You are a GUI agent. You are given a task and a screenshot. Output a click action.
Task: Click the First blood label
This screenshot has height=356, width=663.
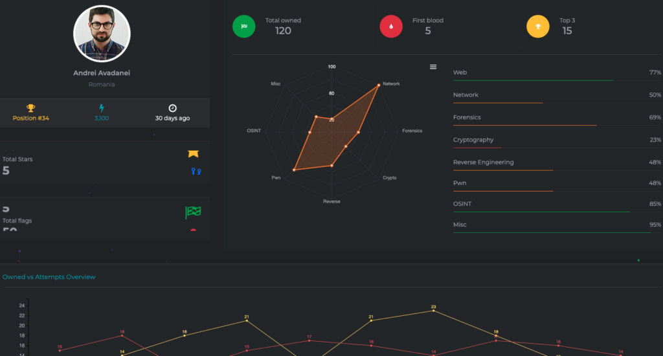pyautogui.click(x=428, y=20)
